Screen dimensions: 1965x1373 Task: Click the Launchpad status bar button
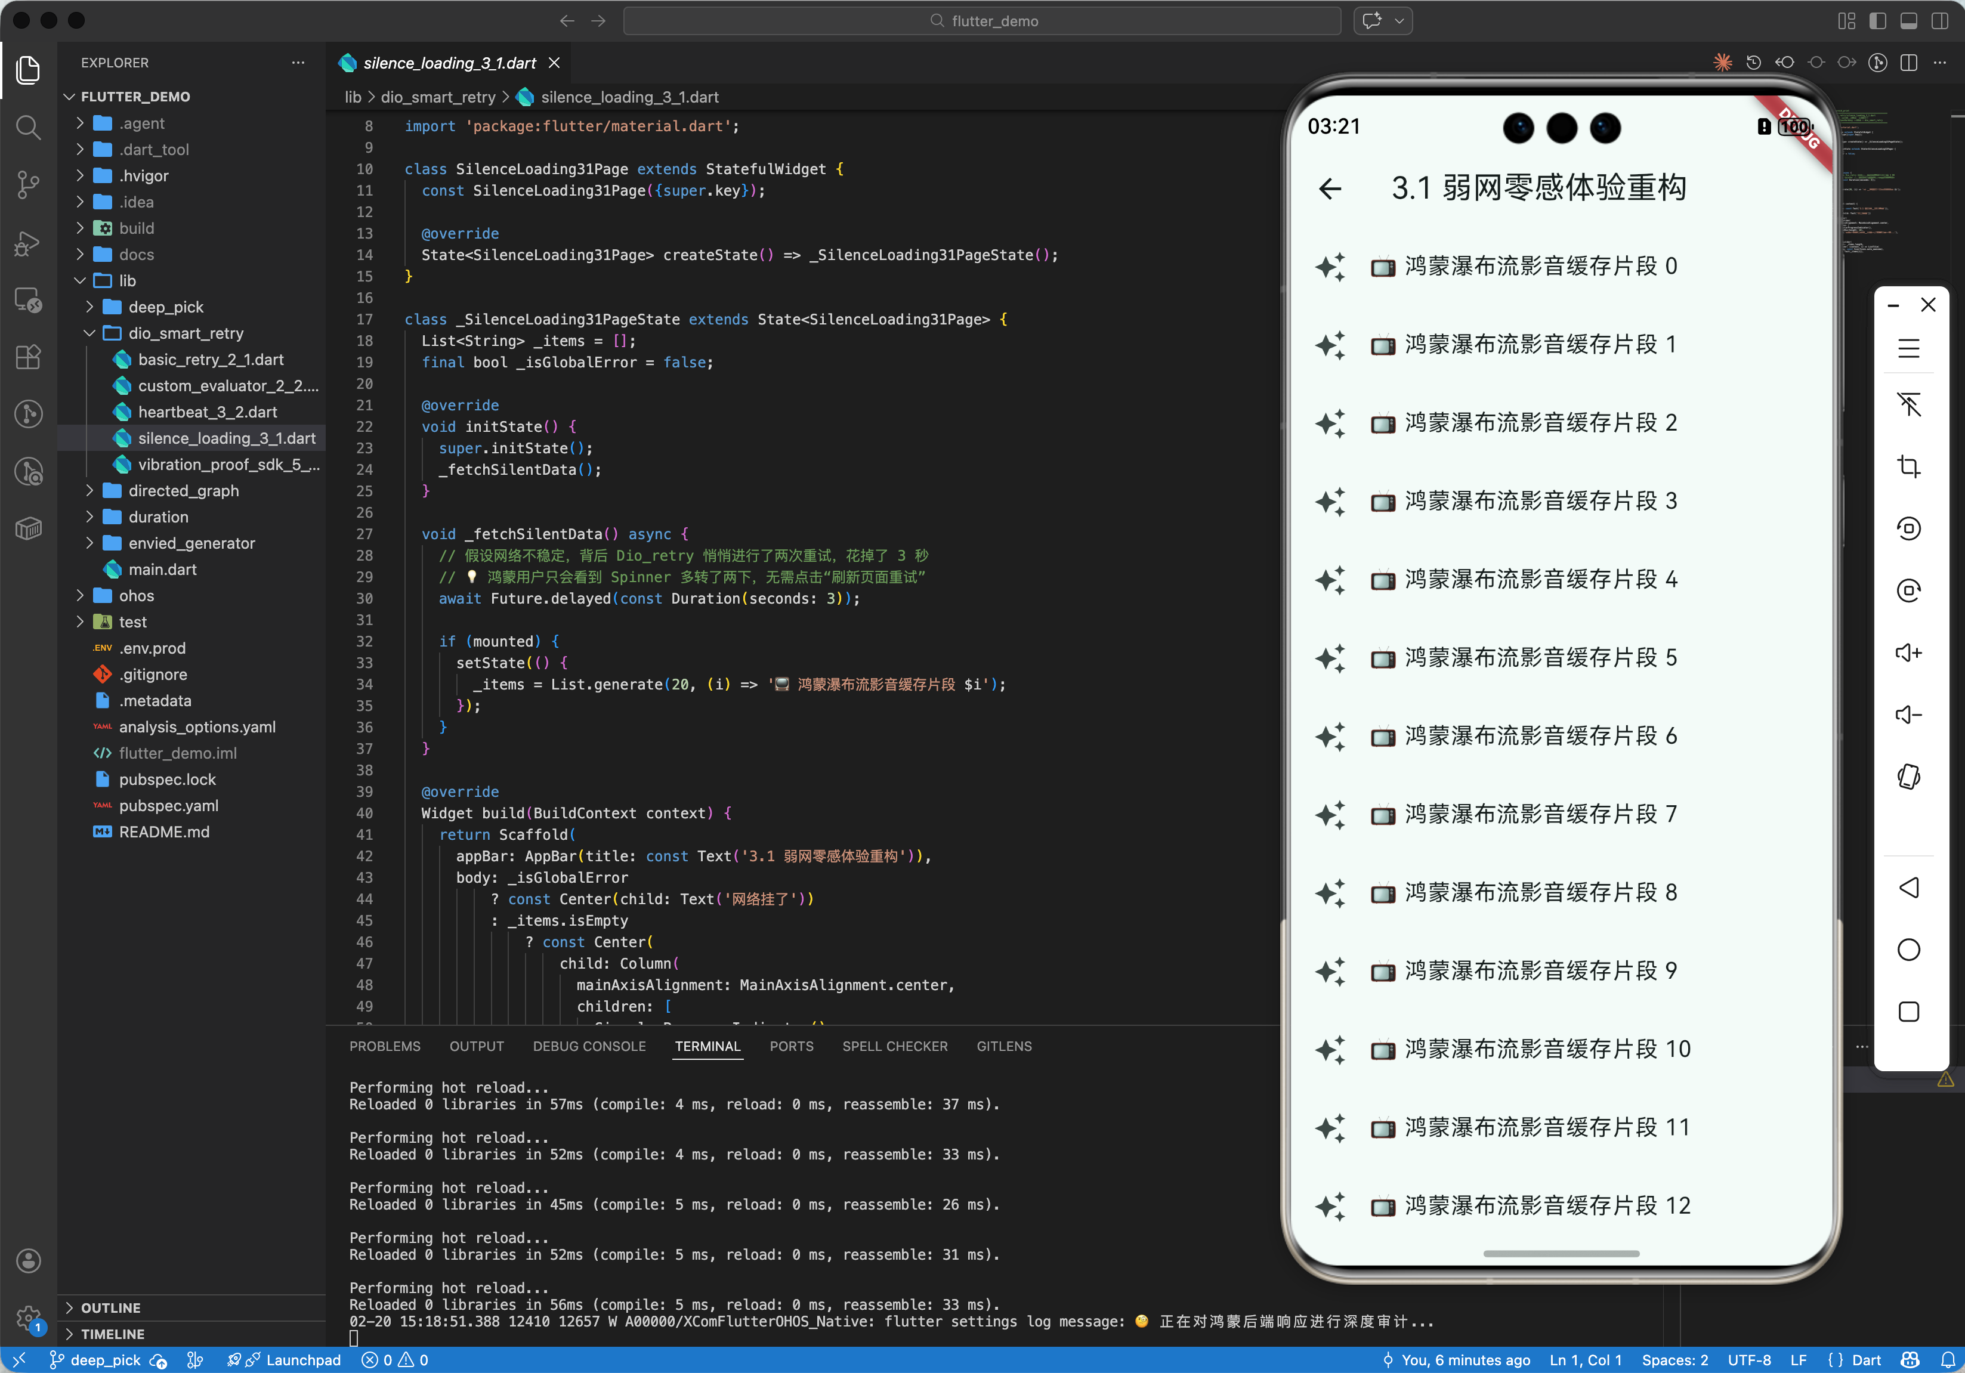pyautogui.click(x=303, y=1359)
